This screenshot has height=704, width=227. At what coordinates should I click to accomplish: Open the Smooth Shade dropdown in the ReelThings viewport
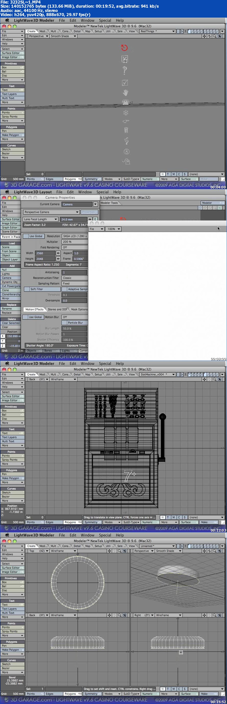63,36
